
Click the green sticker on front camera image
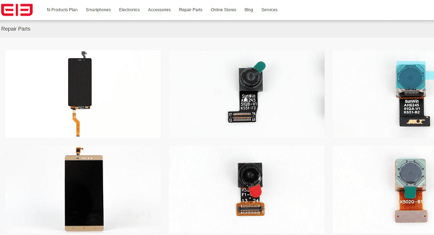[260, 67]
